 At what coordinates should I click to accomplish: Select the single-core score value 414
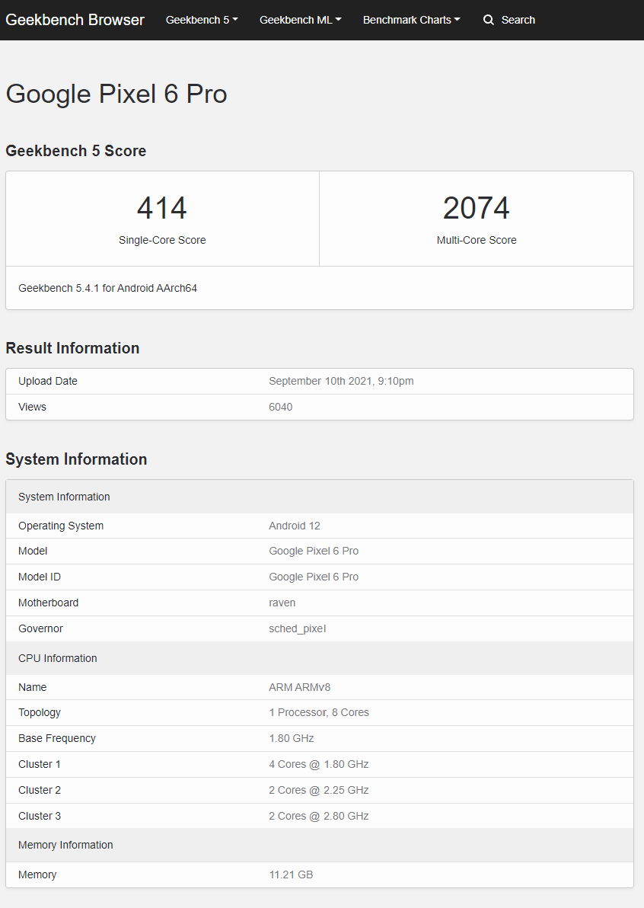click(x=162, y=208)
